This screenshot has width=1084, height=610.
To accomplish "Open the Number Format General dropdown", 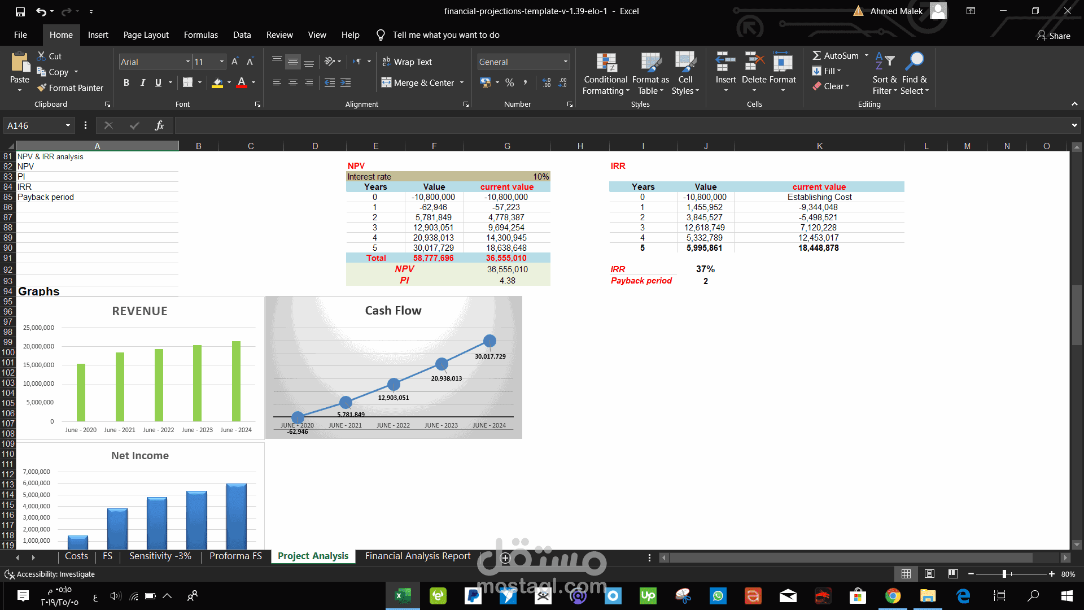I will [565, 62].
